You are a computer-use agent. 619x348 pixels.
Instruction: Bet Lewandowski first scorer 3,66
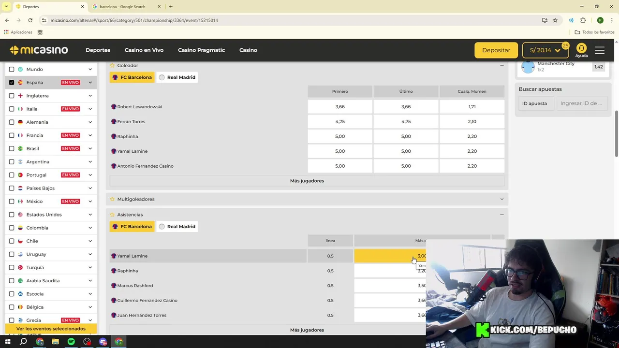(x=340, y=107)
